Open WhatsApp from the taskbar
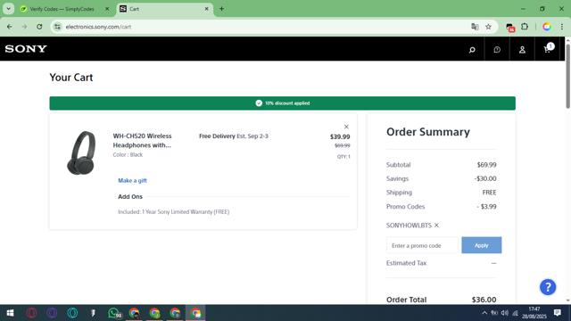The image size is (571, 321). (114, 313)
